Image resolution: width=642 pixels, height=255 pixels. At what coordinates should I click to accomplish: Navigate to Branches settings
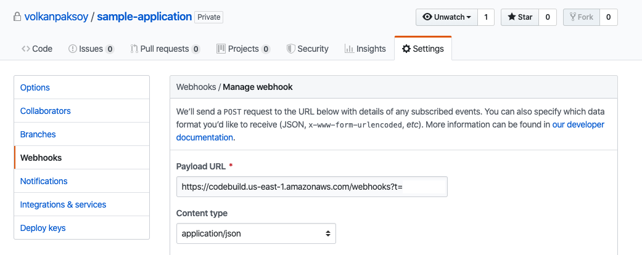click(38, 134)
